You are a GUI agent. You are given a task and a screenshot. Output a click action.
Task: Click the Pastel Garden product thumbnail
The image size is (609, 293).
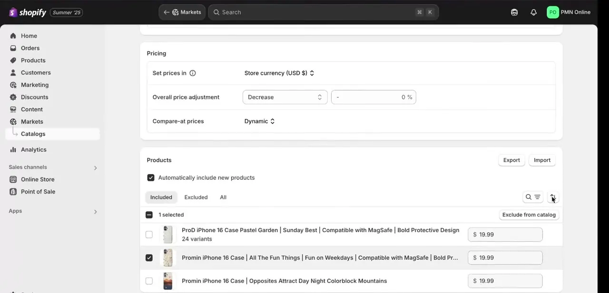[x=167, y=234]
